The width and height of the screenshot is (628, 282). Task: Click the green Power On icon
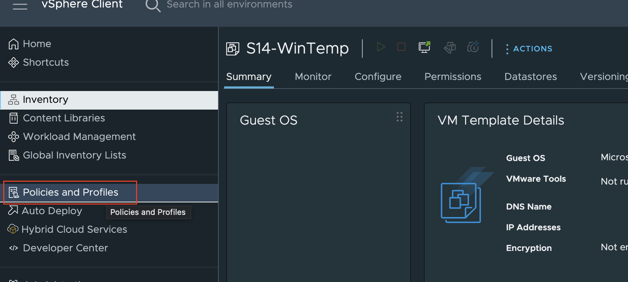pyautogui.click(x=381, y=47)
